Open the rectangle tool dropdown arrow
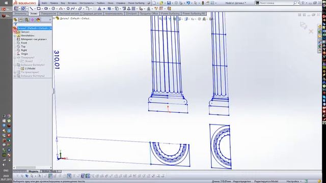Screen dimensions: 326x183 [42, 9]
